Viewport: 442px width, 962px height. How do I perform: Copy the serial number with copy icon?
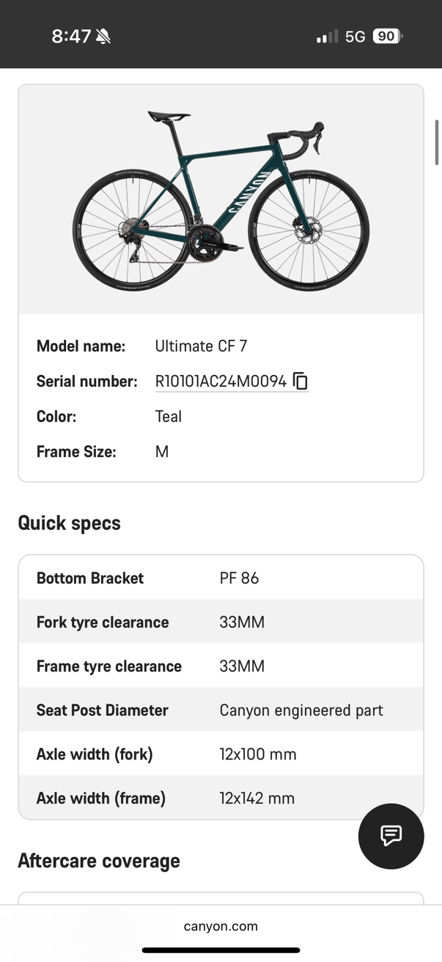pyautogui.click(x=301, y=381)
